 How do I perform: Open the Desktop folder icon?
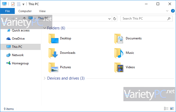[x=53, y=39]
